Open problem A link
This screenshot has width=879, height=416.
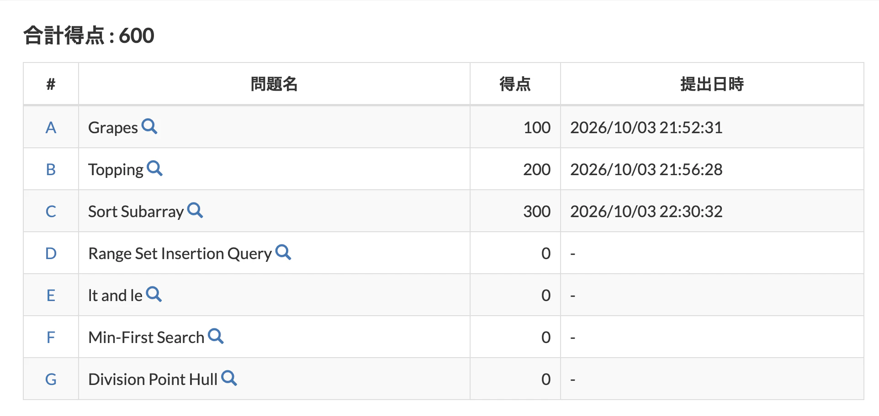(51, 127)
